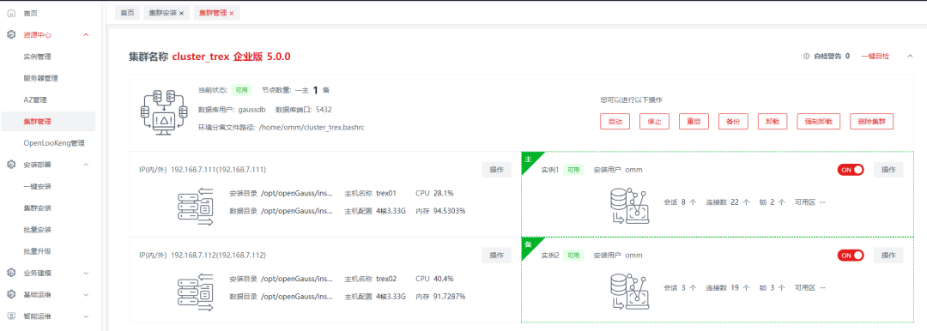The image size is (927, 331).
Task: Click the trex01 server rack icon
Action: [x=195, y=207]
